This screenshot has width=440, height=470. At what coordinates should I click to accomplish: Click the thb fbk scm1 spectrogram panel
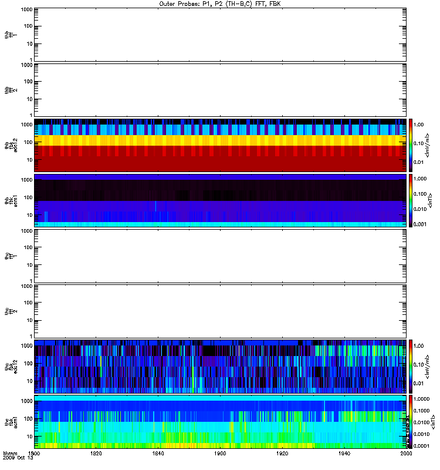221,200
